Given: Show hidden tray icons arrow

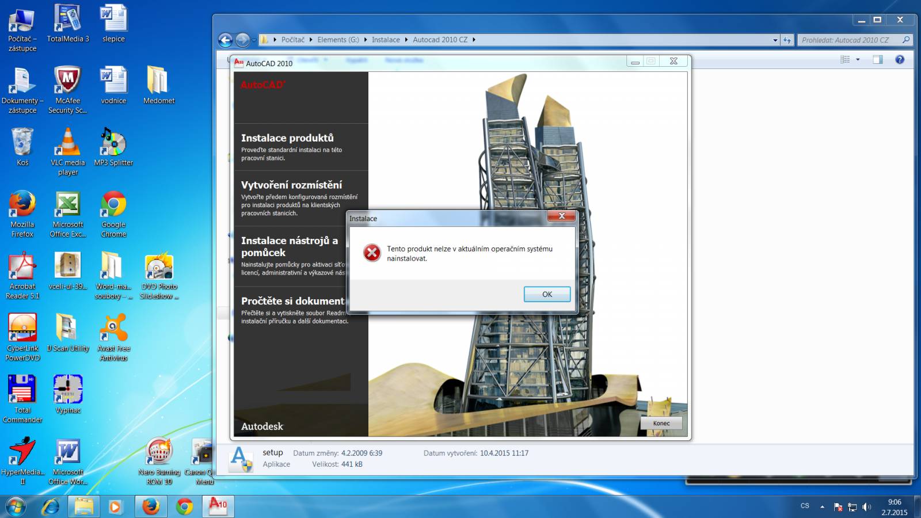Looking at the screenshot, I should 822,506.
